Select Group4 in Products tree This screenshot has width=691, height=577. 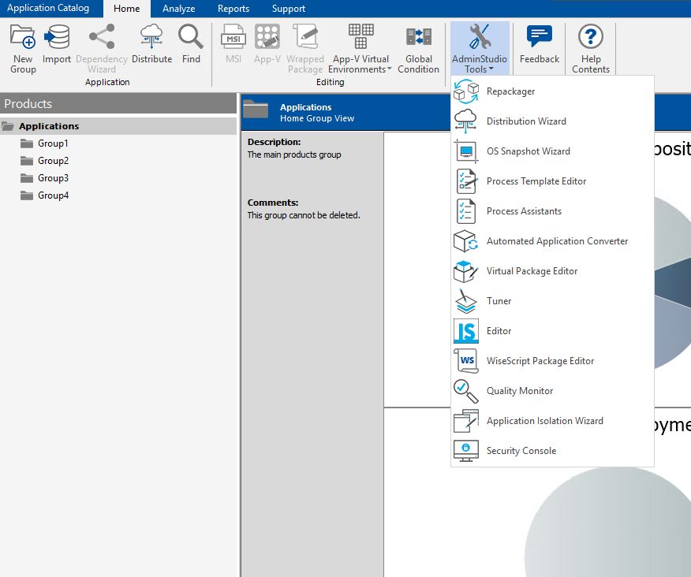[x=53, y=195]
